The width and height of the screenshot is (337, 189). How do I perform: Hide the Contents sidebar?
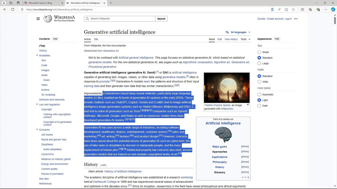click(x=55, y=39)
